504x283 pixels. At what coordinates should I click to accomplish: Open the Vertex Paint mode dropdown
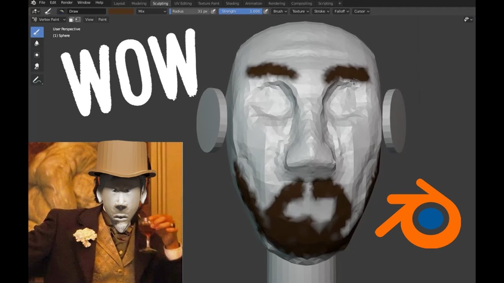[x=49, y=19]
